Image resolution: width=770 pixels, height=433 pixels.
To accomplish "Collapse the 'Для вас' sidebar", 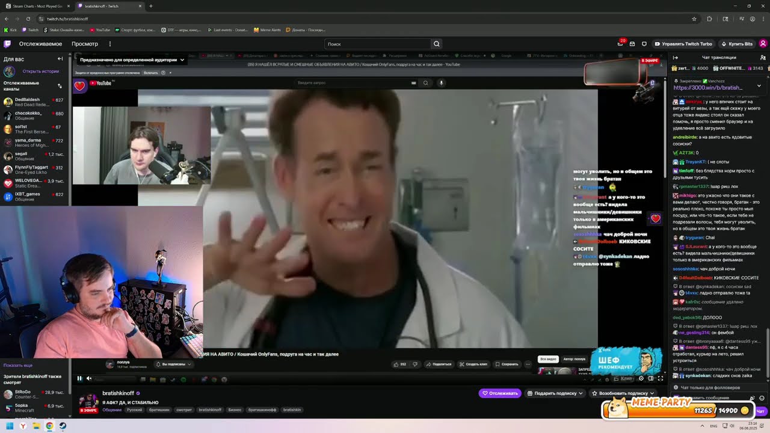I will [x=60, y=59].
